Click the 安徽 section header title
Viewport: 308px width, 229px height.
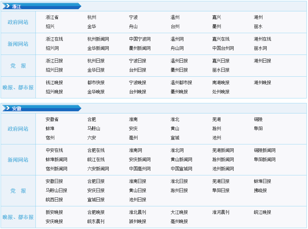[17, 109]
